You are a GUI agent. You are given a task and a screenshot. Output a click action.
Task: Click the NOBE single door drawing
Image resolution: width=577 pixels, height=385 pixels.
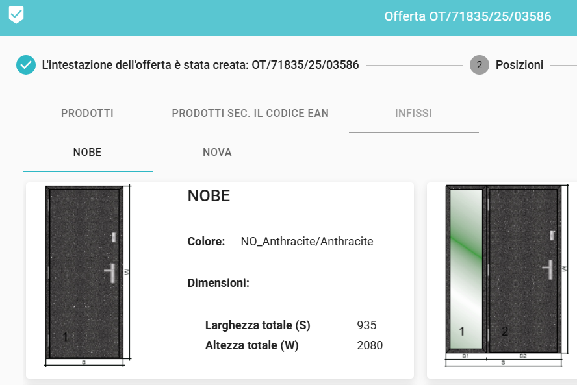[86, 273]
